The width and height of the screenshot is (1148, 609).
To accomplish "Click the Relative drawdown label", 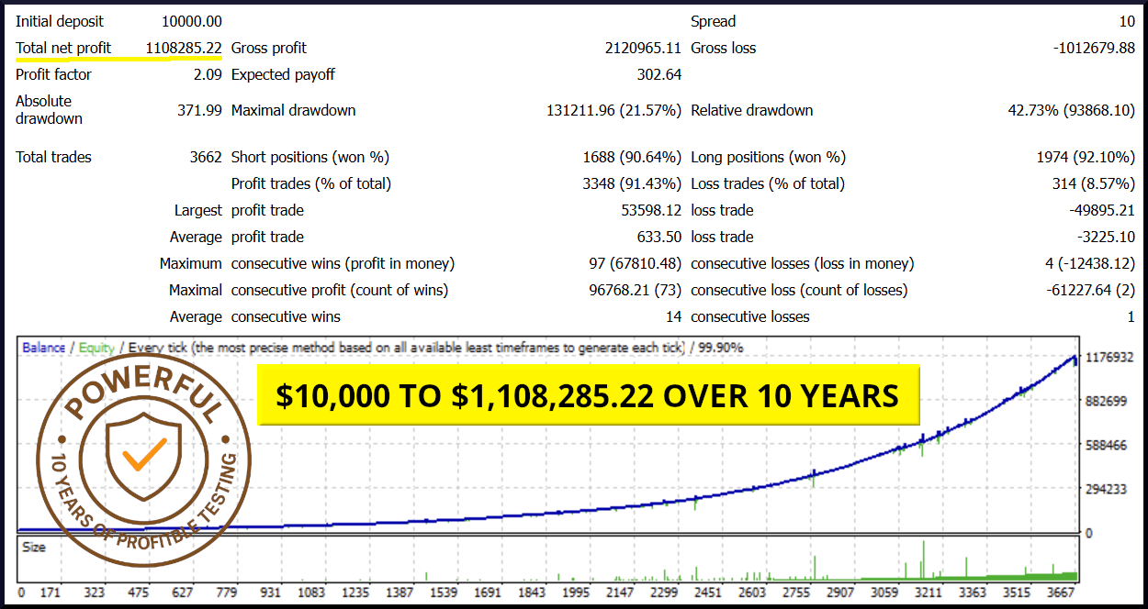I will click(751, 110).
